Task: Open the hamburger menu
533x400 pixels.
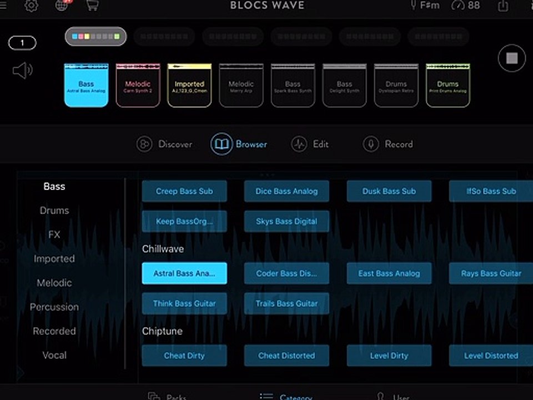Action: coord(3,5)
